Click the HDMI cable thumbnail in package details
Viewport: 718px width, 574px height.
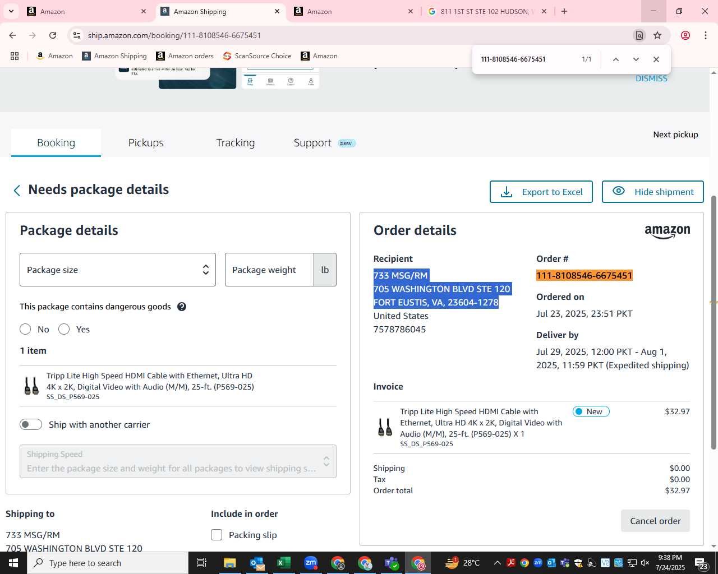coord(31,386)
